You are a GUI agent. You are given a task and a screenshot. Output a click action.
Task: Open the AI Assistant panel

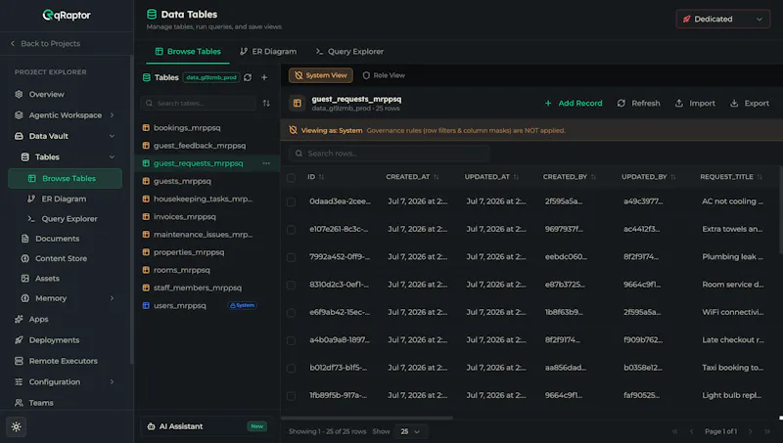[x=207, y=426]
